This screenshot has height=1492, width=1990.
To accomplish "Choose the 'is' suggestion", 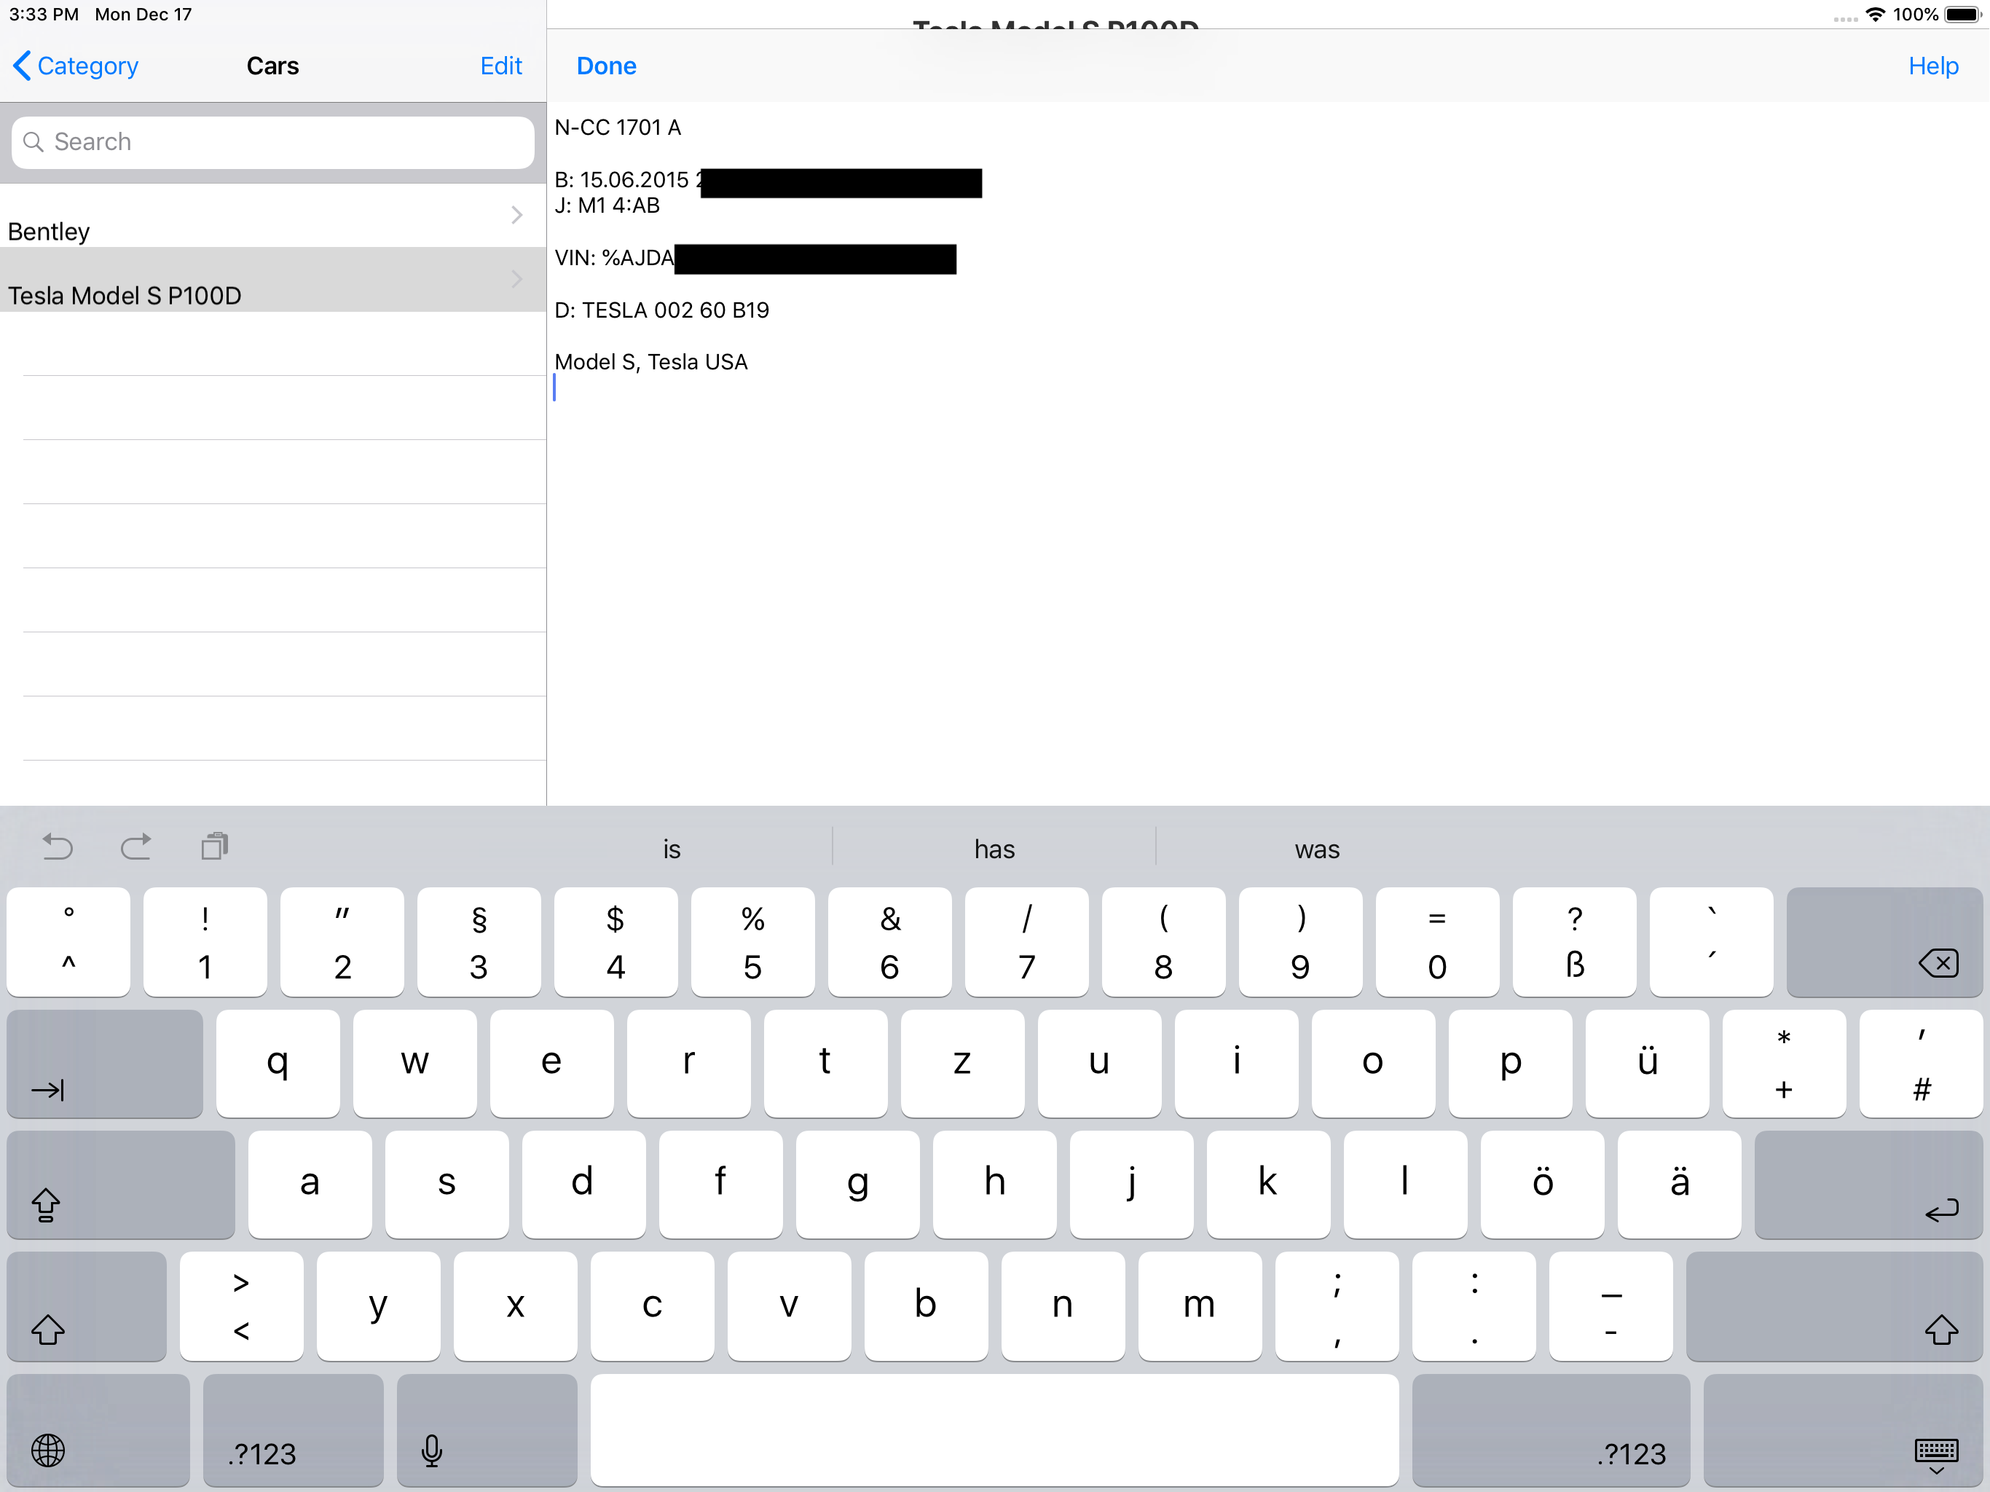I will pyautogui.click(x=671, y=849).
